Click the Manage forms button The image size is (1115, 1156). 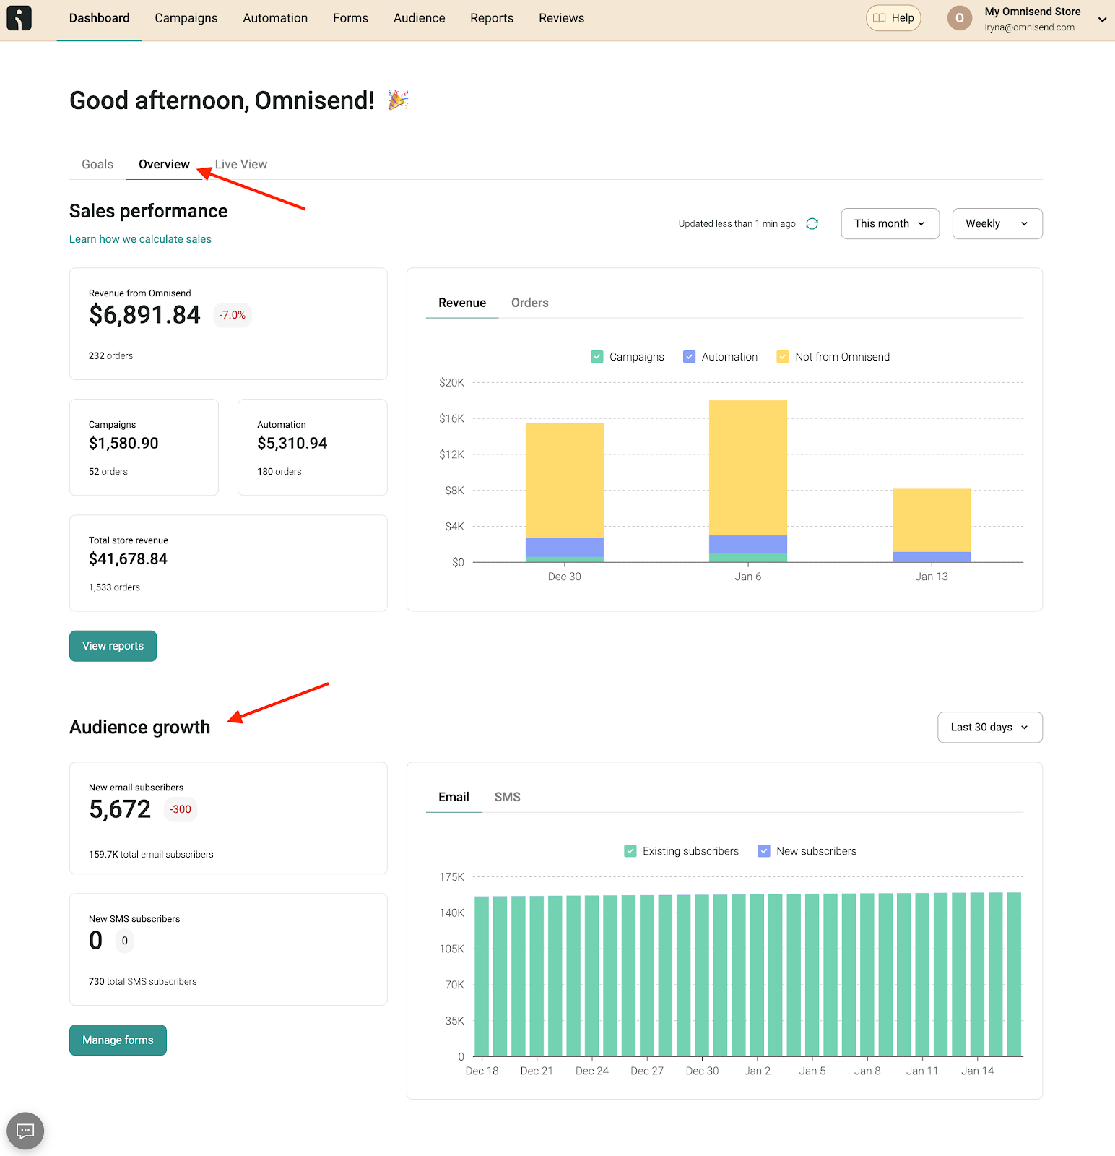coord(118,1040)
